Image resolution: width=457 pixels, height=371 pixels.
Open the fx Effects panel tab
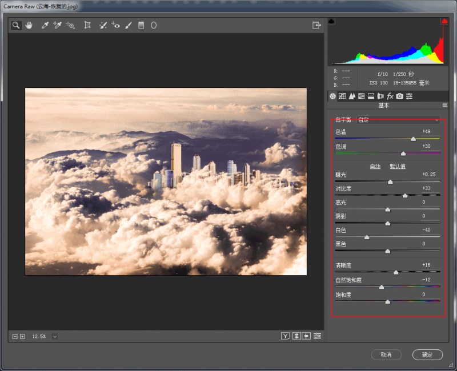tap(390, 96)
